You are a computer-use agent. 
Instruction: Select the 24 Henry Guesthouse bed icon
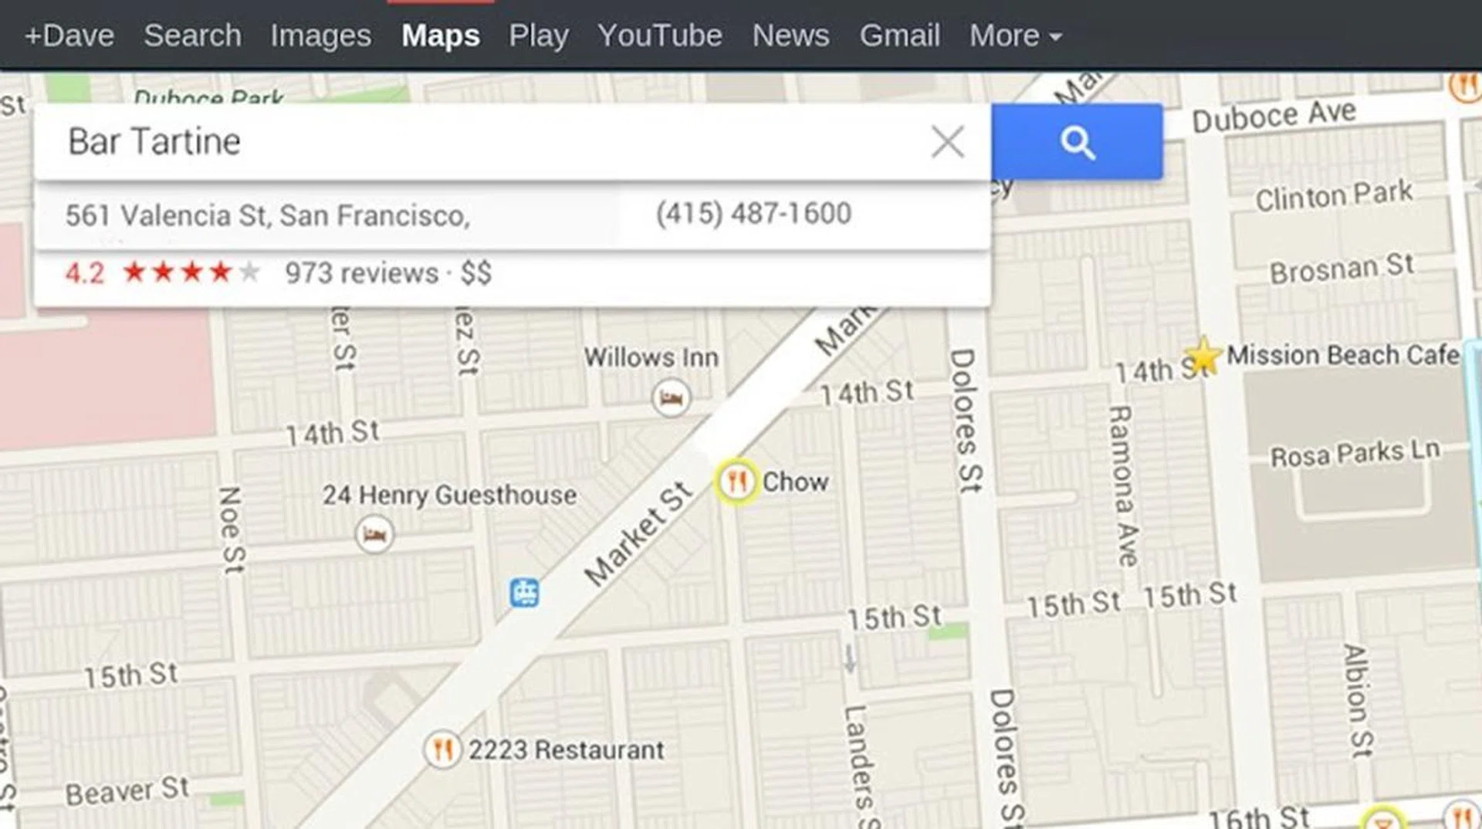tap(374, 534)
